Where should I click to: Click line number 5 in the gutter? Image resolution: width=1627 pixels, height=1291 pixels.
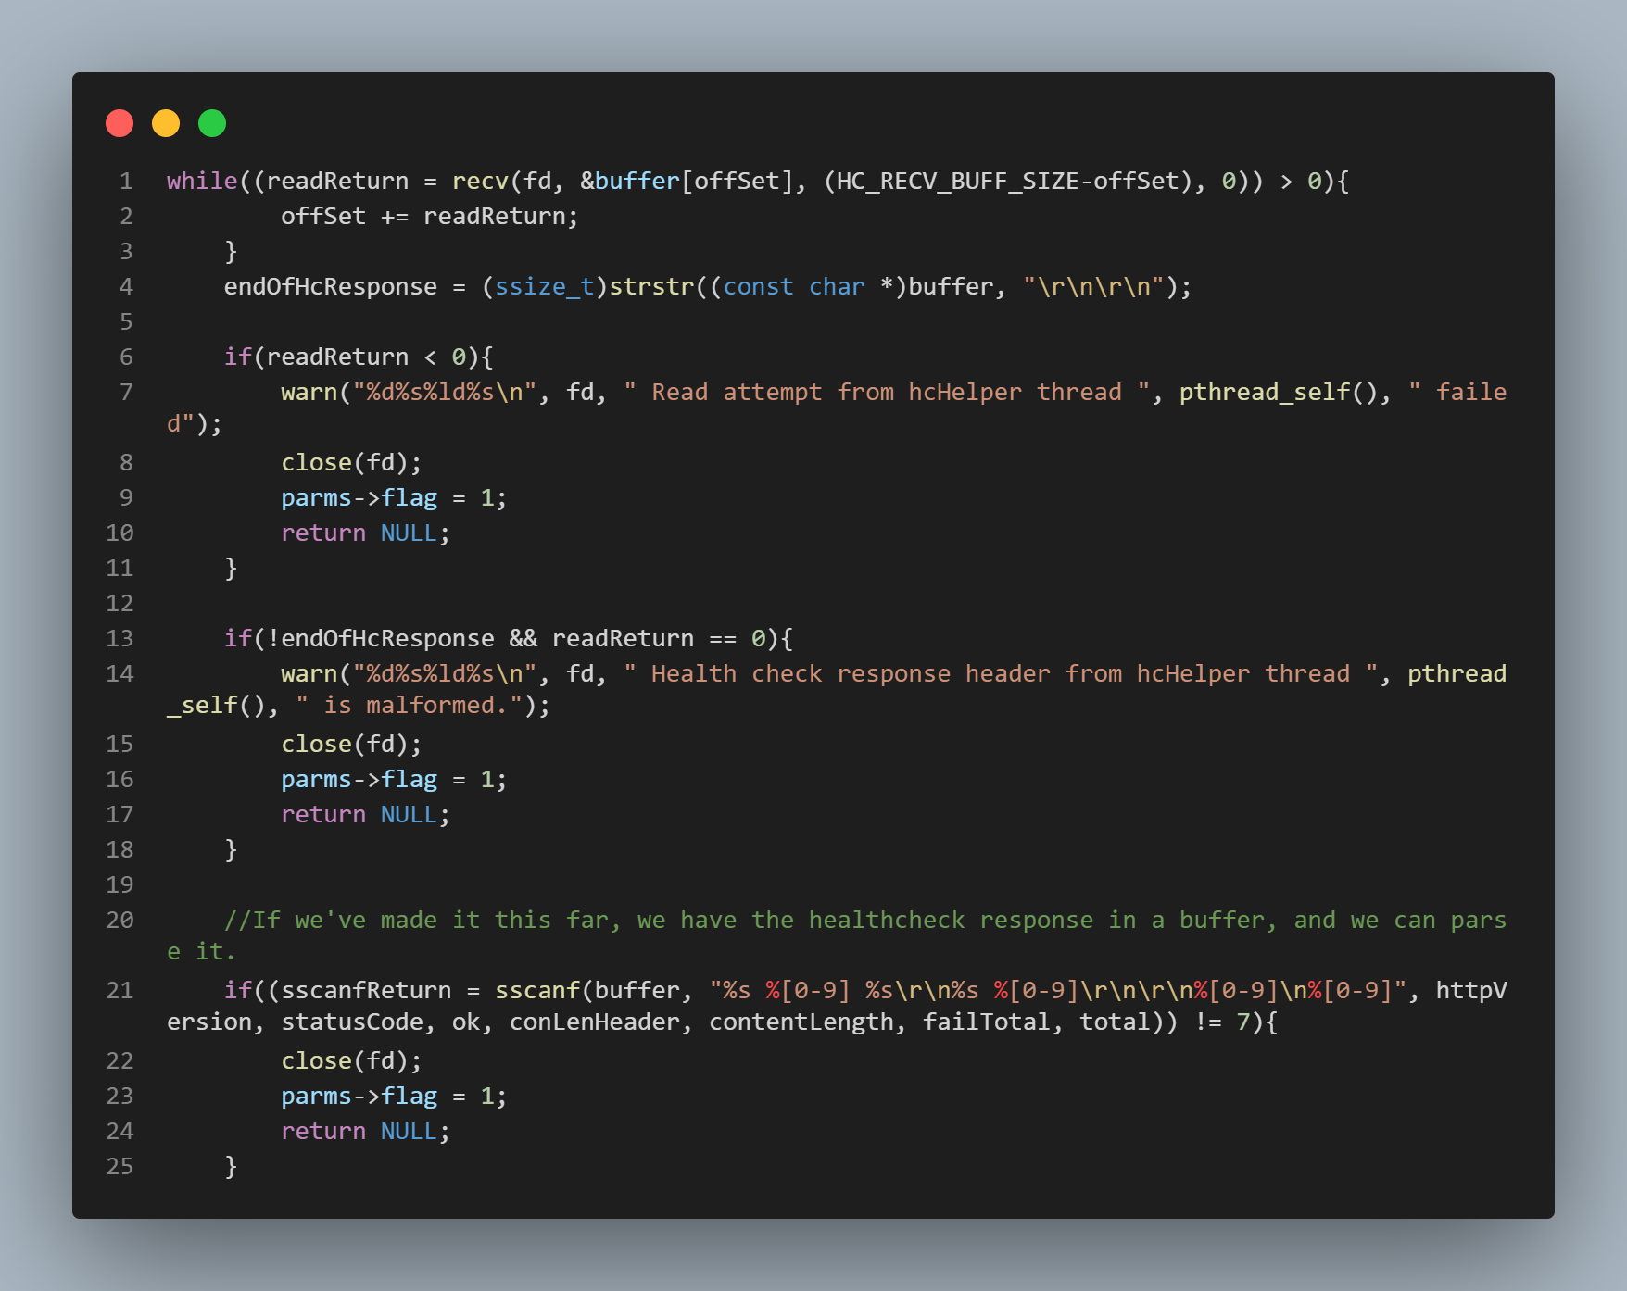(126, 321)
